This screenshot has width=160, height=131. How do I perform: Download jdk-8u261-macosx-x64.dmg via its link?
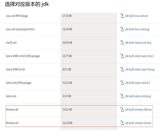(138, 43)
